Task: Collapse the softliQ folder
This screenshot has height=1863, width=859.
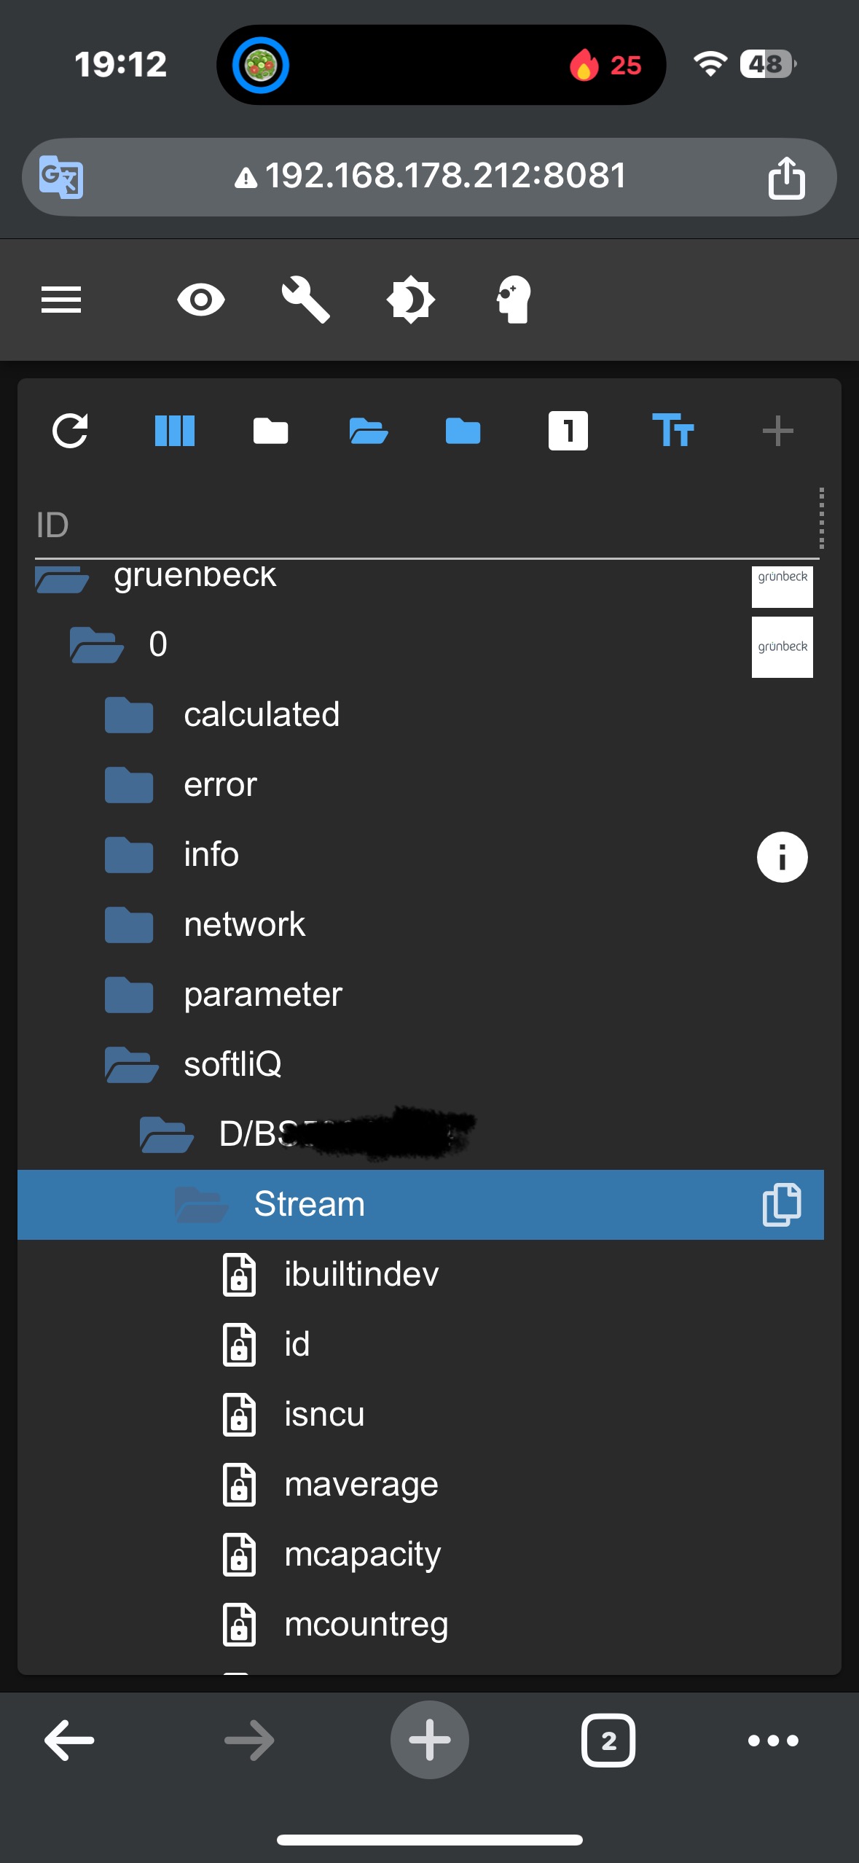Action: [131, 1064]
